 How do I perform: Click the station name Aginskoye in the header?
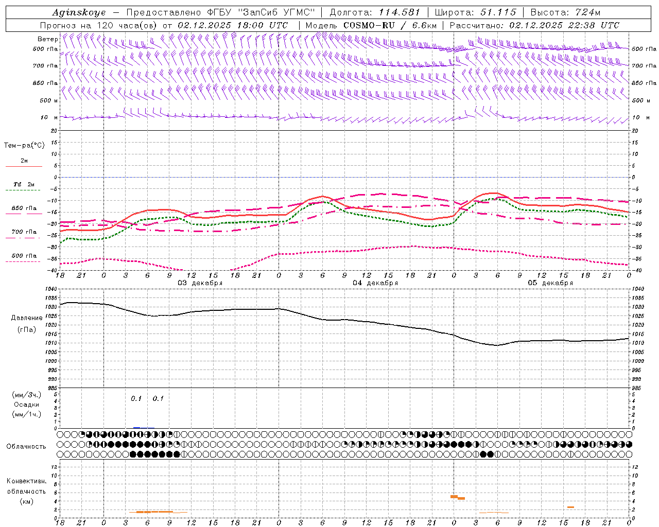[x=79, y=12]
